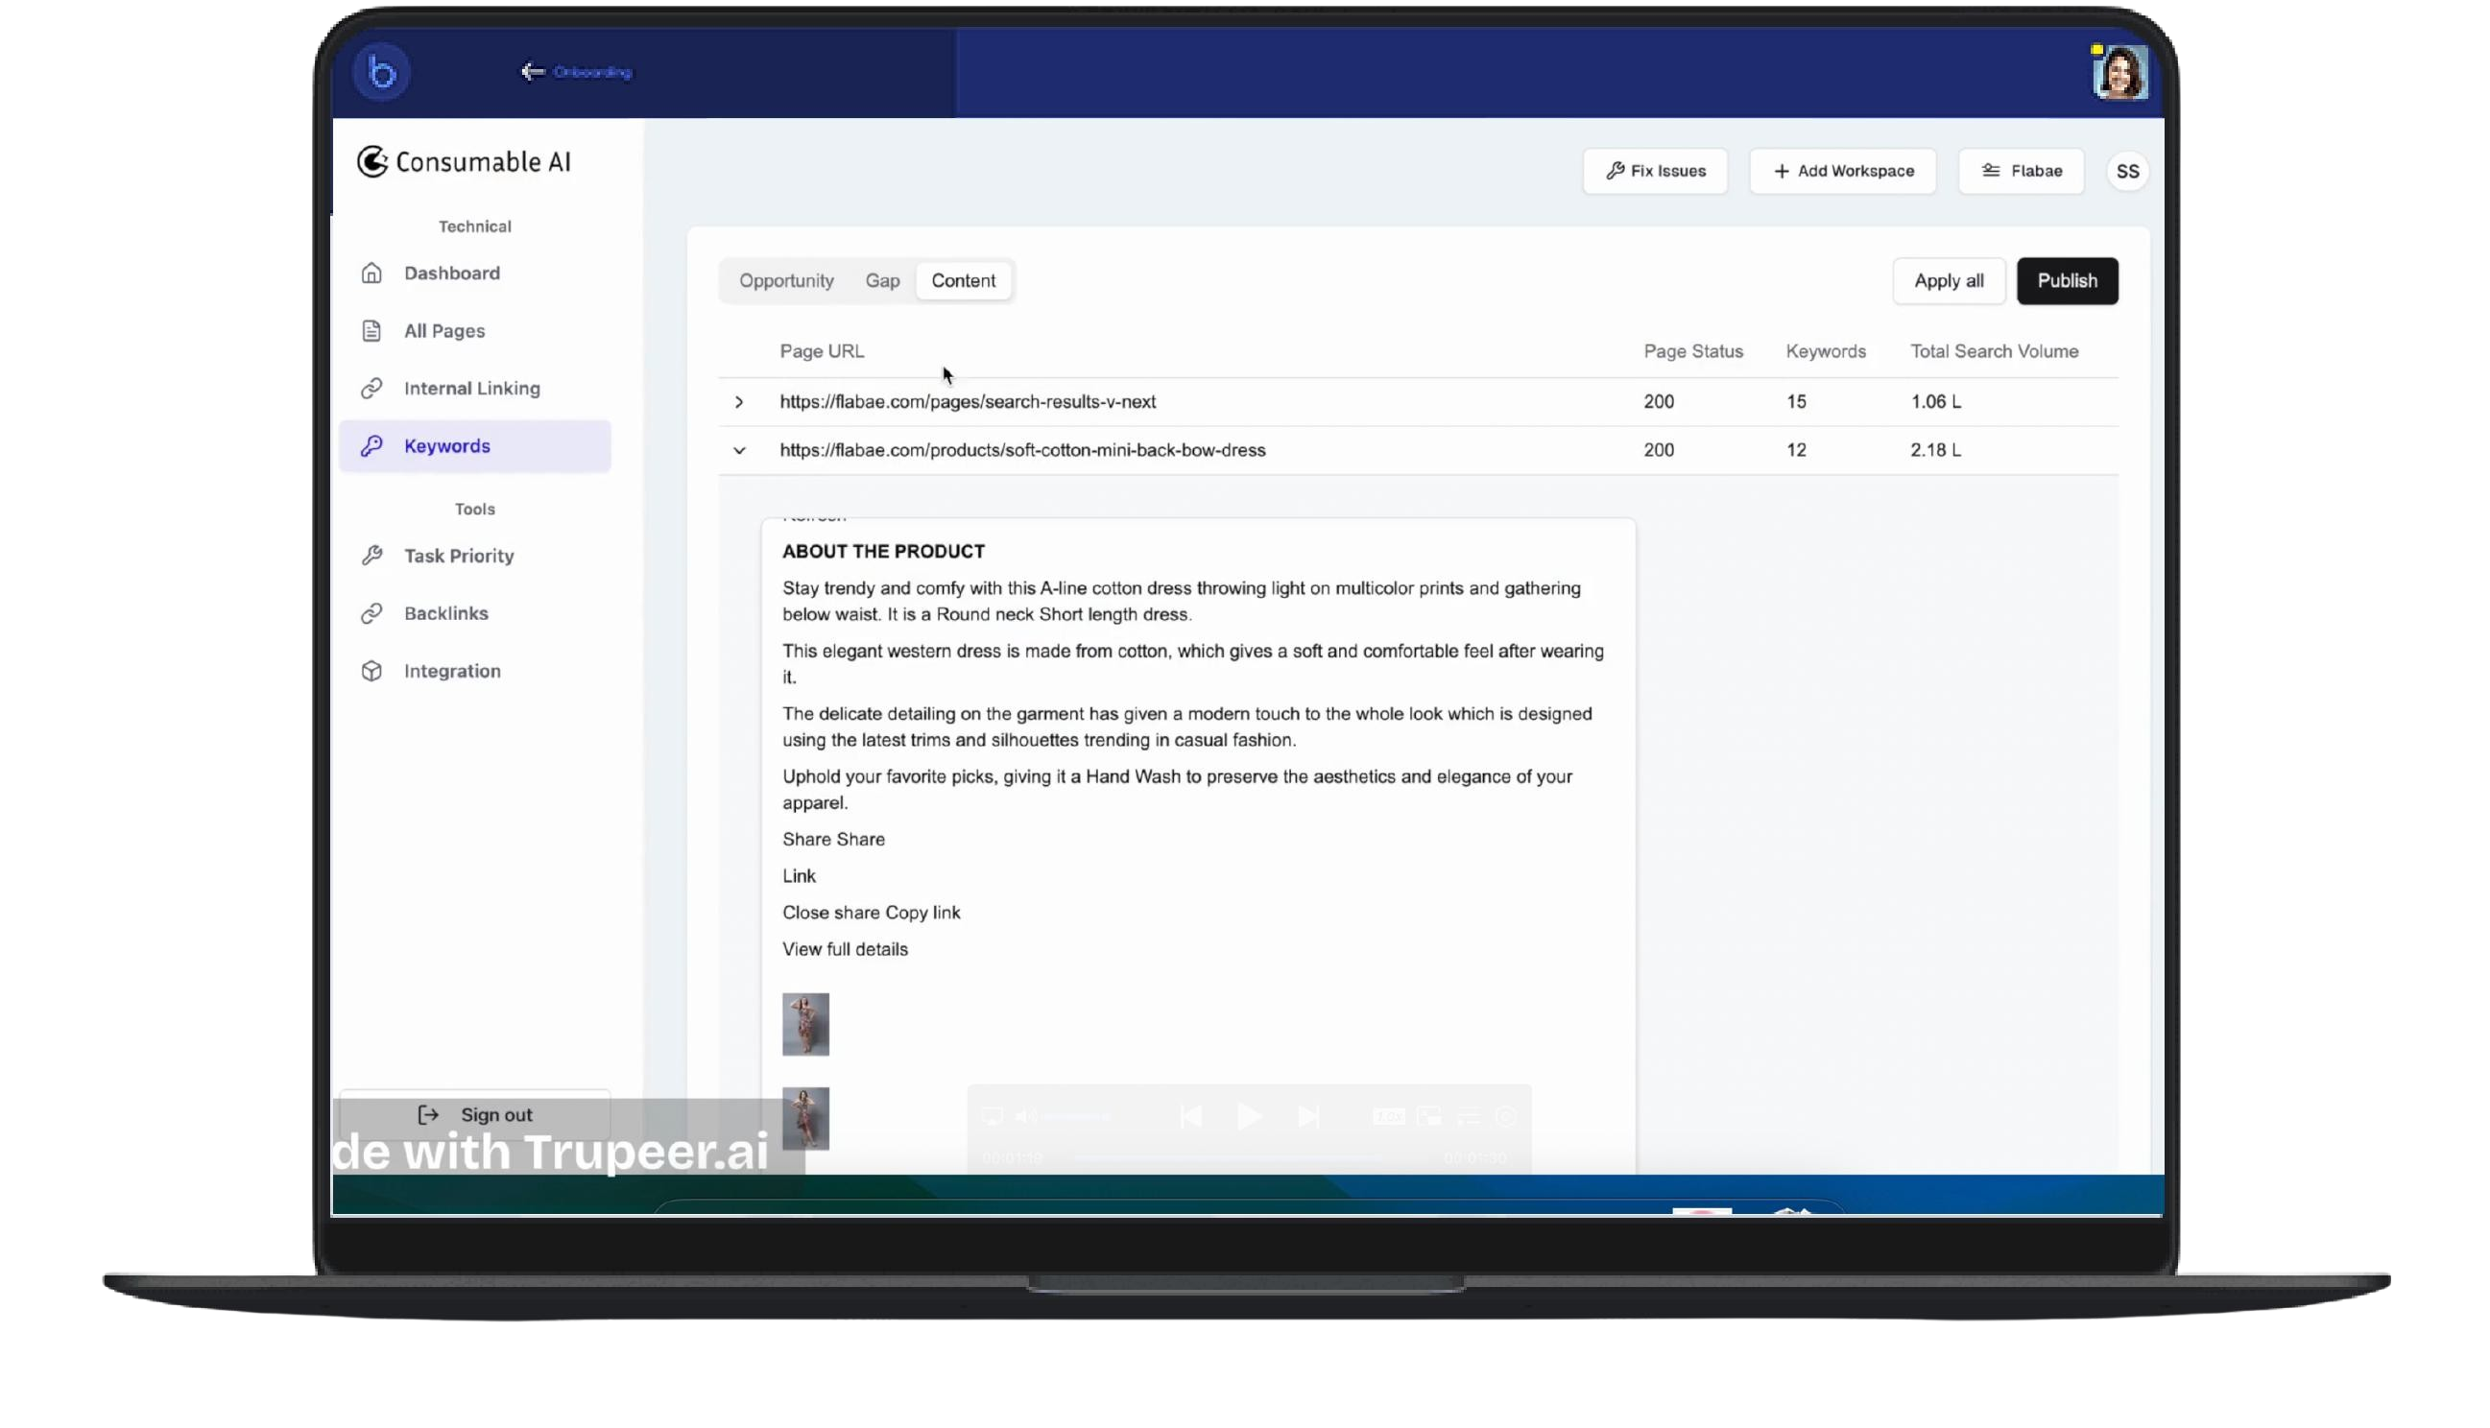The height and width of the screenshot is (1428, 2490).
Task: Click the ABOUT THE PRODUCT heading
Action: pyautogui.click(x=884, y=551)
